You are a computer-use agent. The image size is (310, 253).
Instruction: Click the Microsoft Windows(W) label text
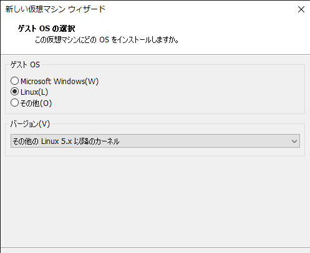point(59,81)
